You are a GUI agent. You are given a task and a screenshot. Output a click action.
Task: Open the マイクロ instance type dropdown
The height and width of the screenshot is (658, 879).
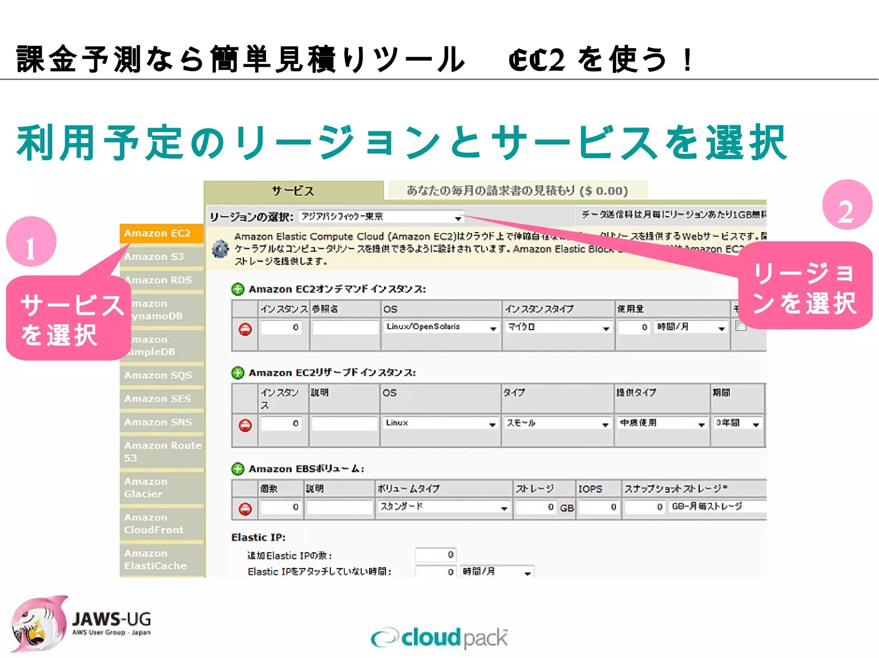click(558, 327)
